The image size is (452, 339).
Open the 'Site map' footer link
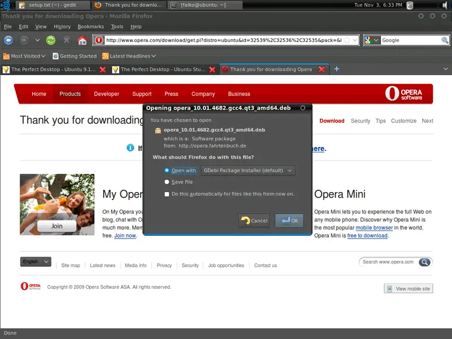[70, 266]
